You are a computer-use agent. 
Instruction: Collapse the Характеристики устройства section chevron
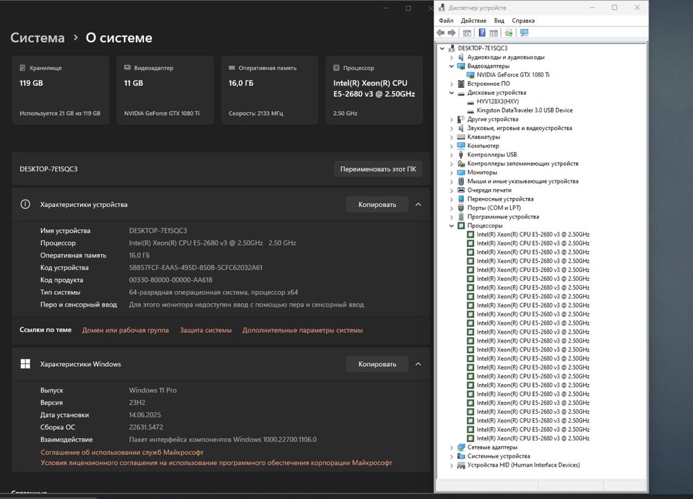(418, 204)
